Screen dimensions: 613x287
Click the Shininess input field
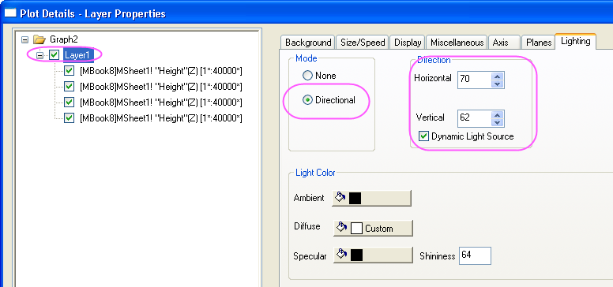475,255
